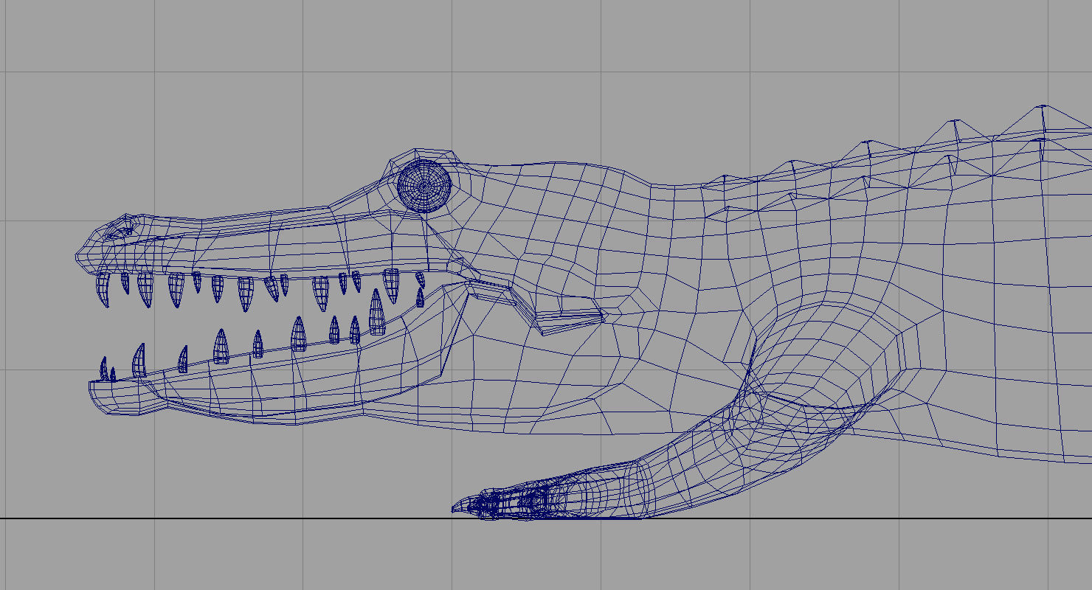Click the jaw hinge flap behind the mouth
This screenshot has width=1092, height=590.
tap(570, 318)
